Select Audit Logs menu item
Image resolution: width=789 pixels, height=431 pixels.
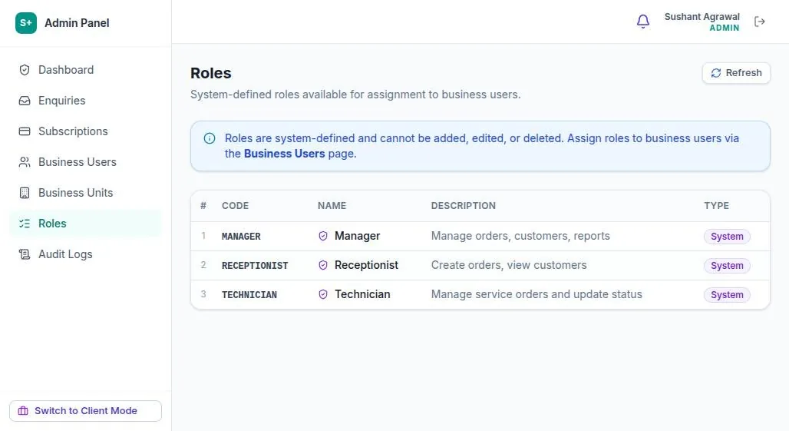coord(85,254)
